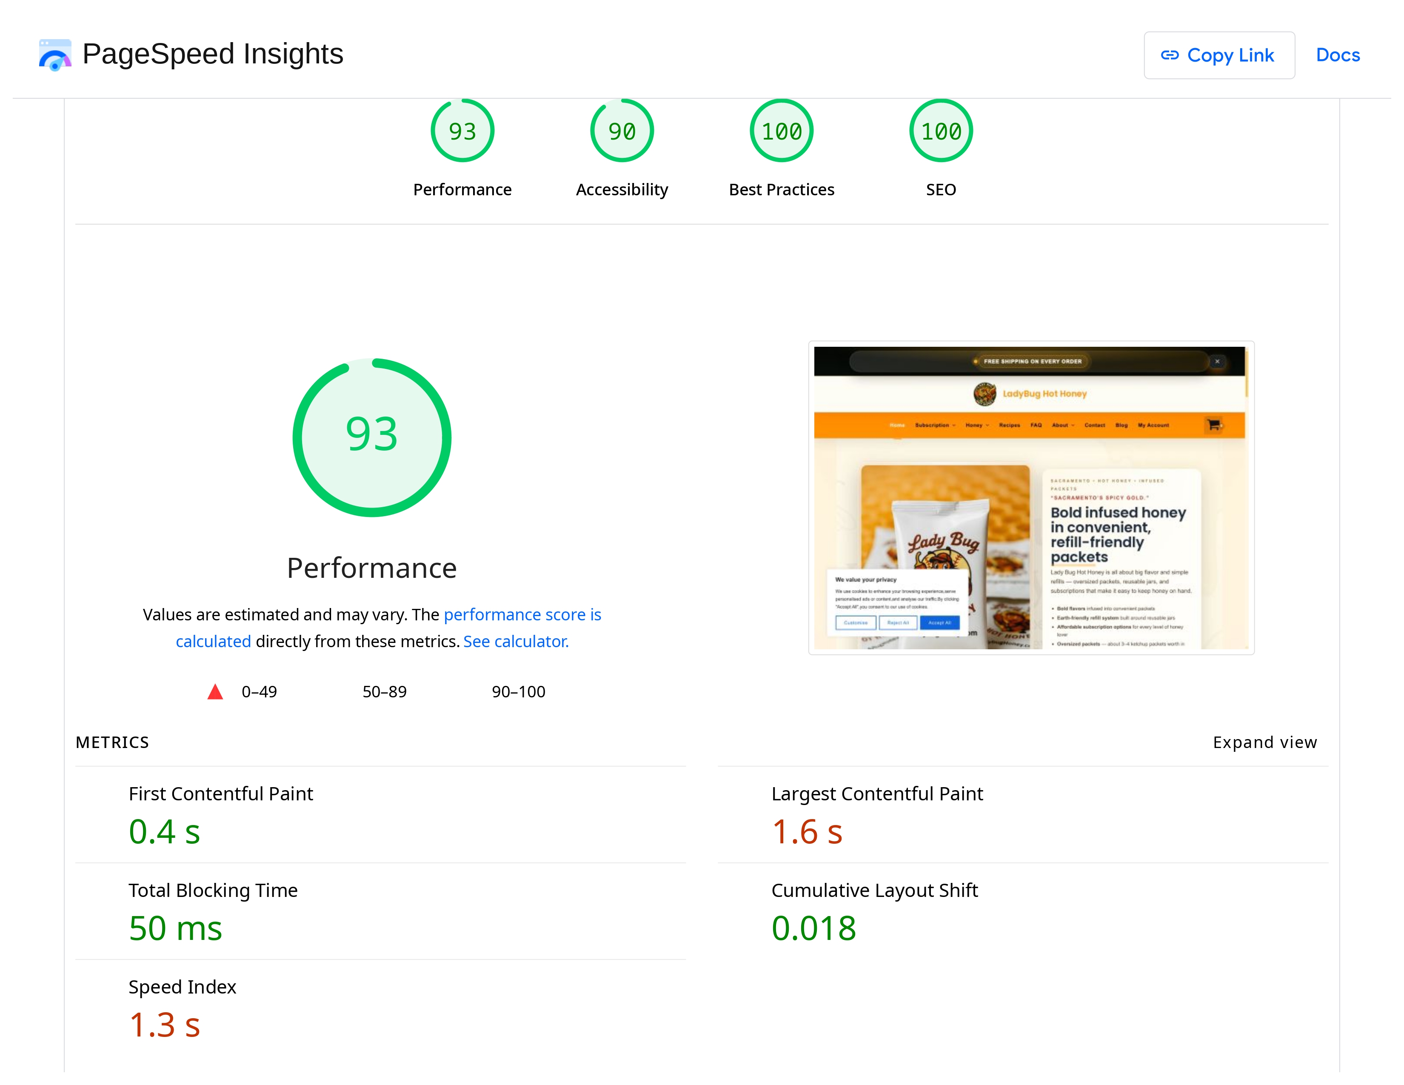The height and width of the screenshot is (1085, 1404).
Task: Select the Accessibility score gauge 90
Action: click(622, 131)
